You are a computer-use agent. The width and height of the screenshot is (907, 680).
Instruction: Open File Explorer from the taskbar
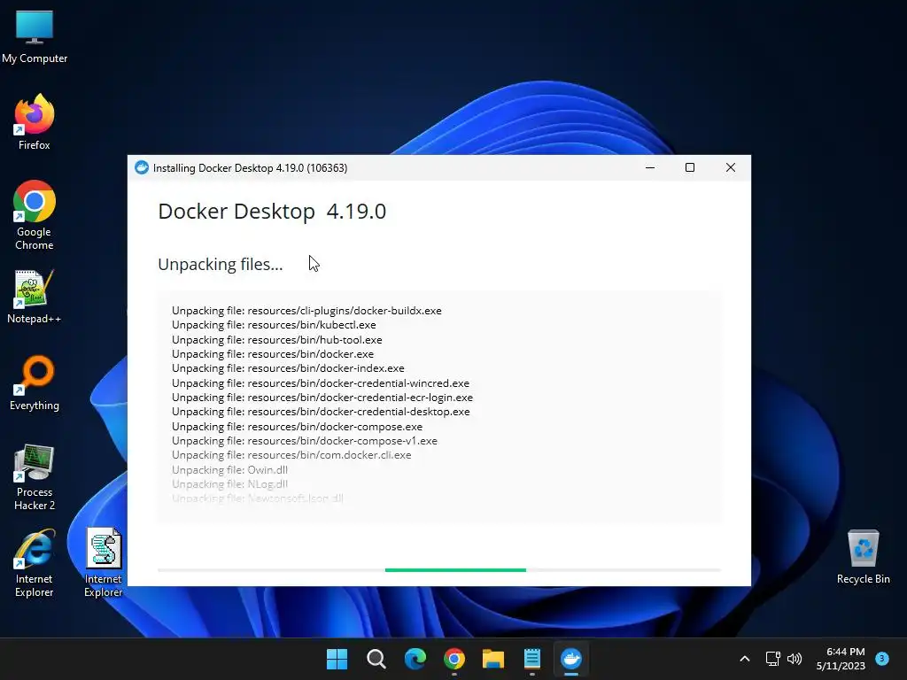[493, 659]
